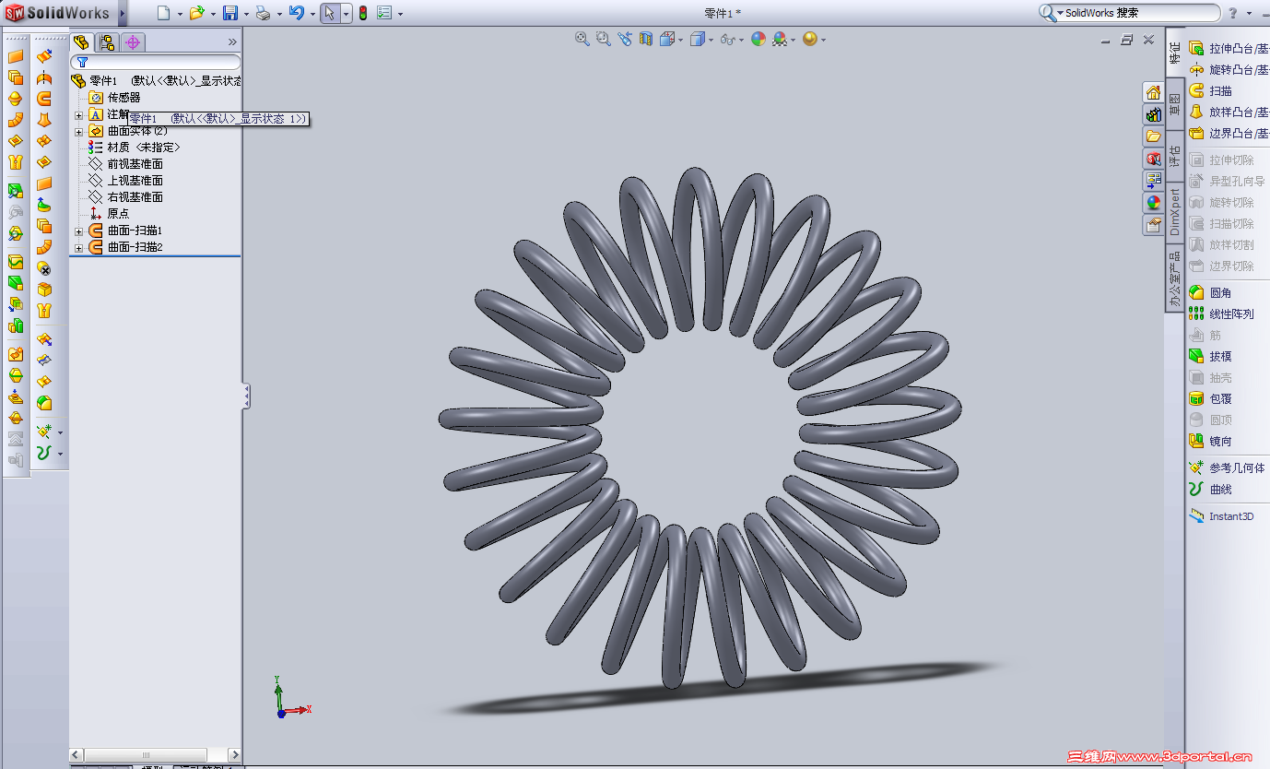Open the Custom Properties task pane icon

[1153, 225]
